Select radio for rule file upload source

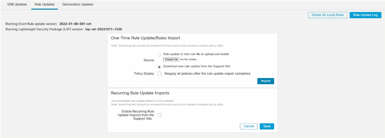pos(159,55)
